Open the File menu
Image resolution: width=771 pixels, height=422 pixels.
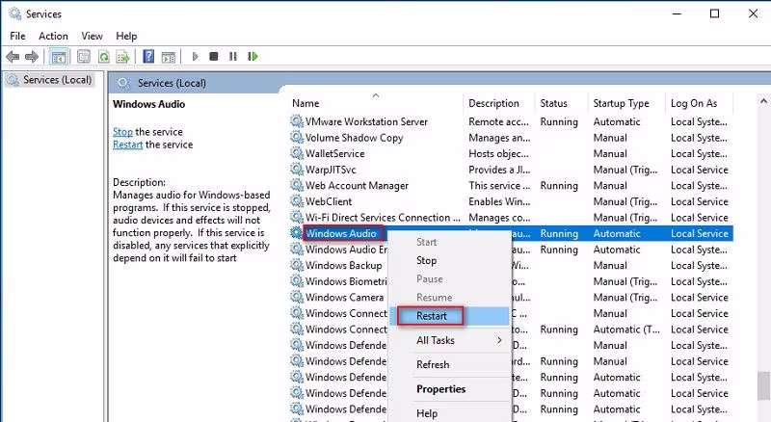pos(17,36)
